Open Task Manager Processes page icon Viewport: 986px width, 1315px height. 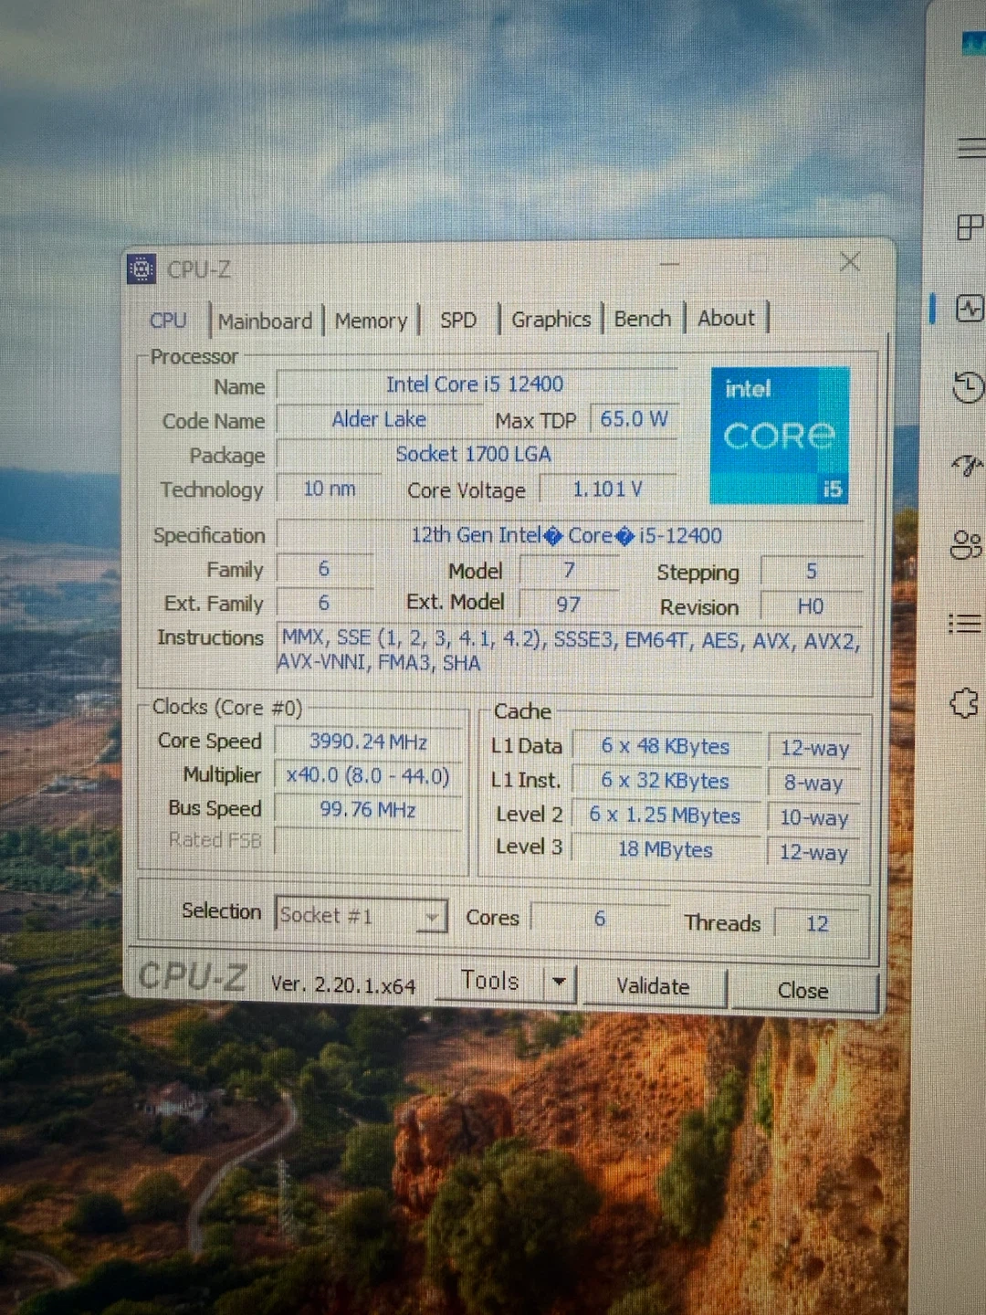tap(970, 226)
